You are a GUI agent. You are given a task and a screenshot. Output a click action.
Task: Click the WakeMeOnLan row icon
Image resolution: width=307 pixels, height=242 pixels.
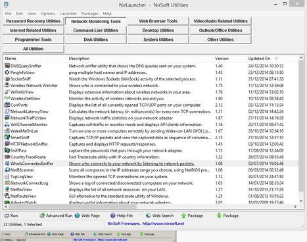[7, 131]
